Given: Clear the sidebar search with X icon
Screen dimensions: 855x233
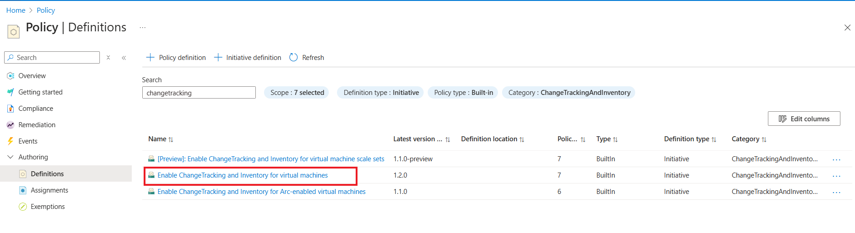Looking at the screenshot, I should (x=108, y=58).
